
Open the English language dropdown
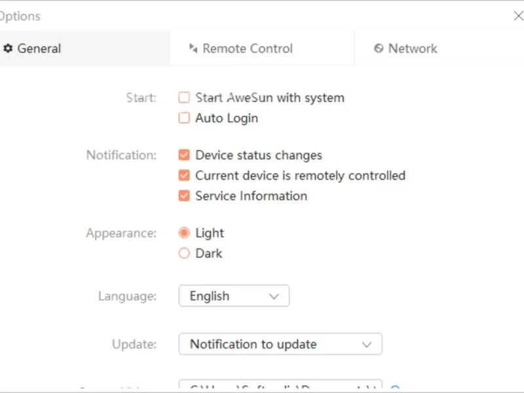pyautogui.click(x=233, y=296)
